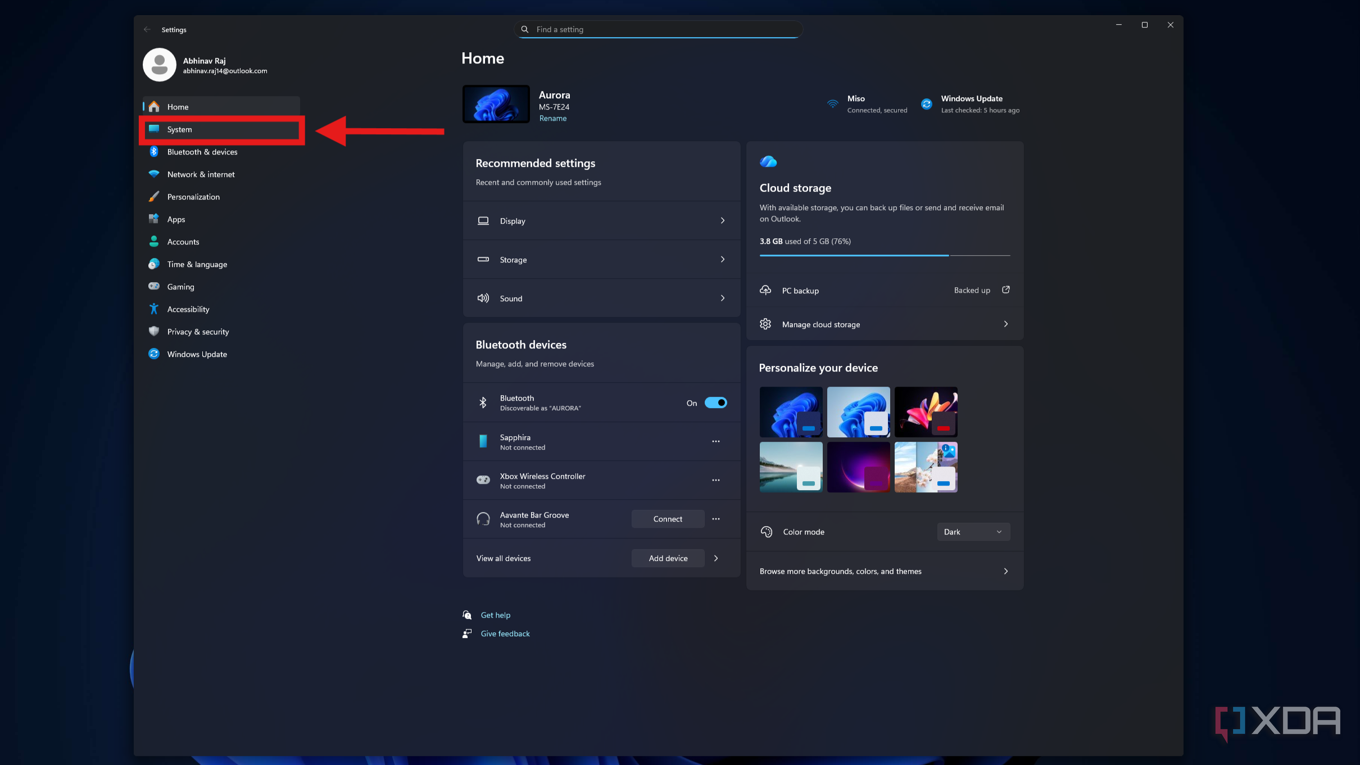Click the back arrow beside Settings
Screen dimensions: 1360x765
(147, 30)
